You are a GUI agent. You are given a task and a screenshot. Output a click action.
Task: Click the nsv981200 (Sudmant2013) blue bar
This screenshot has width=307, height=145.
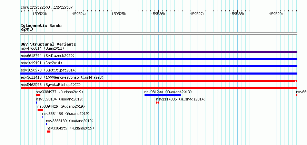tap(162, 95)
